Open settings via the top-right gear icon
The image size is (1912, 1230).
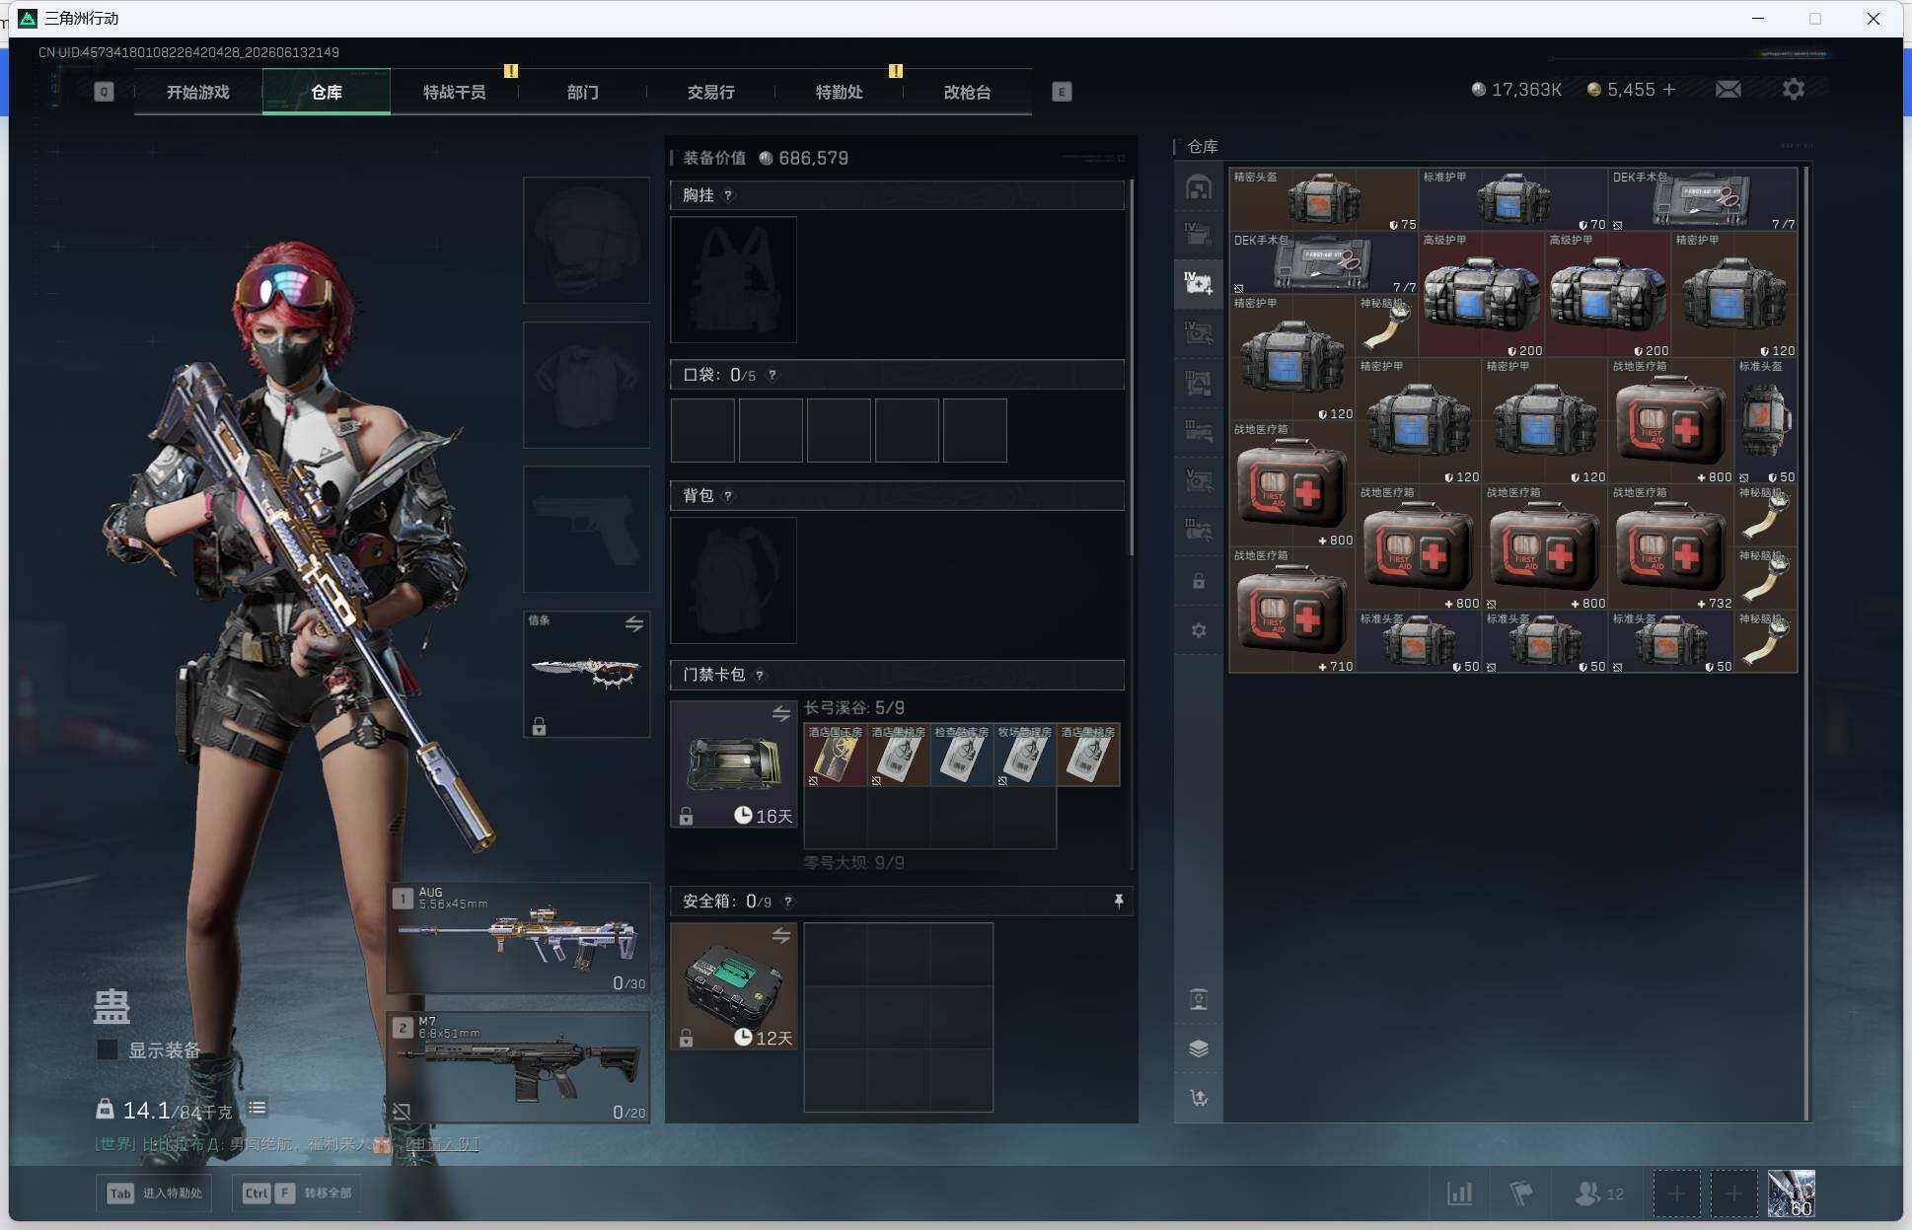click(x=1794, y=90)
